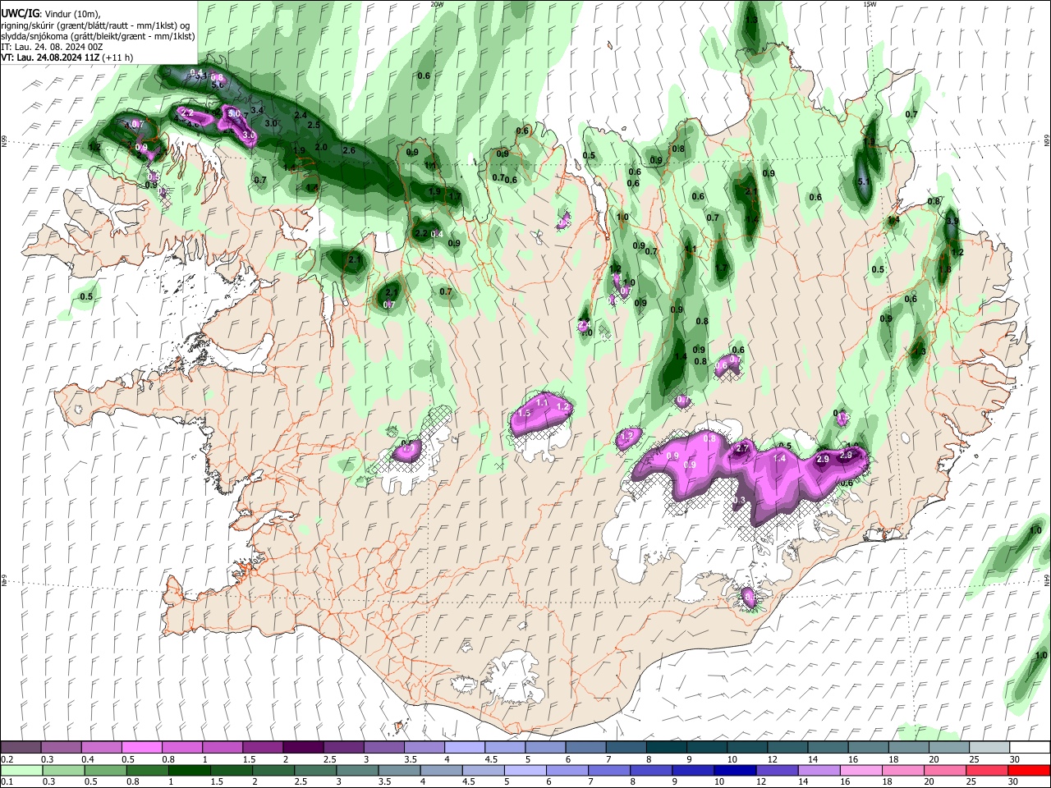1051x788 pixels.
Task: Click the snow legend swatch labeled 0.2
Action: [21, 748]
